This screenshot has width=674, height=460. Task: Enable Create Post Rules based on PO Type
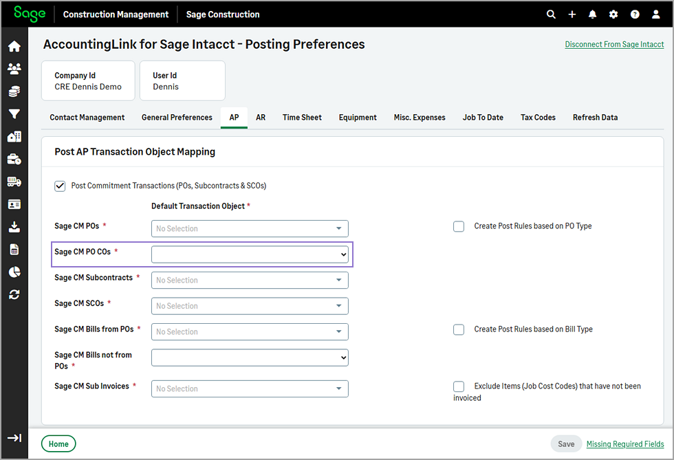459,226
